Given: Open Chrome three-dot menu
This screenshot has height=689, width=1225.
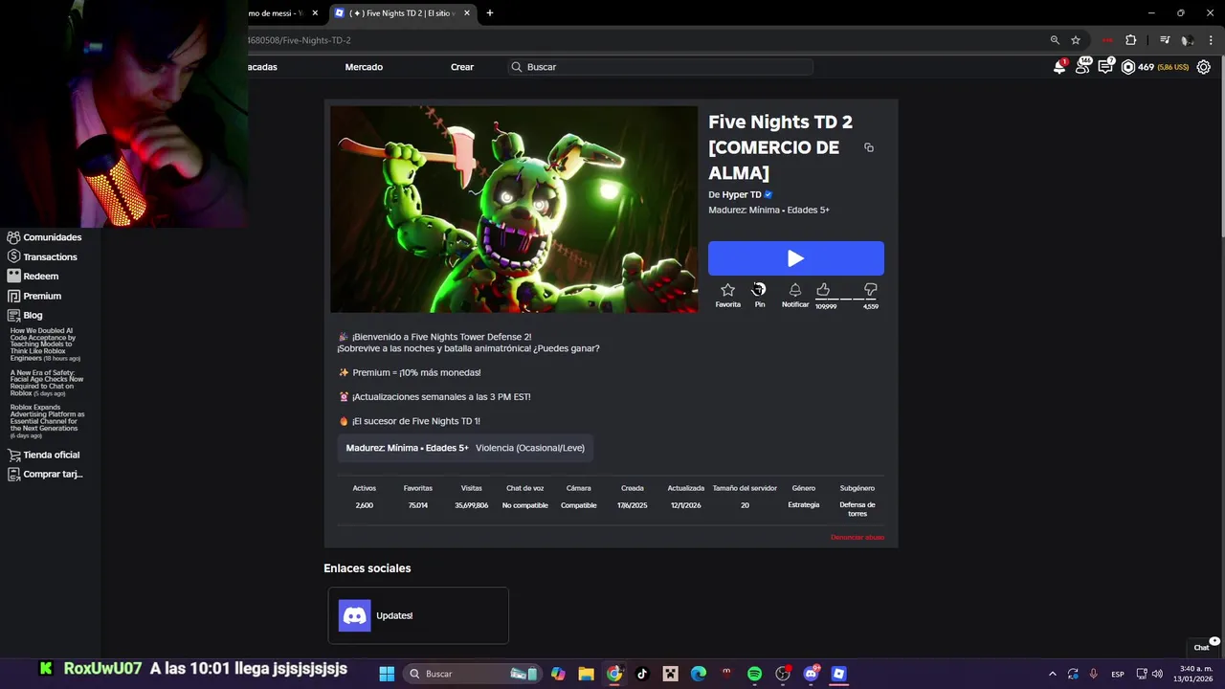Looking at the screenshot, I should (x=1212, y=40).
